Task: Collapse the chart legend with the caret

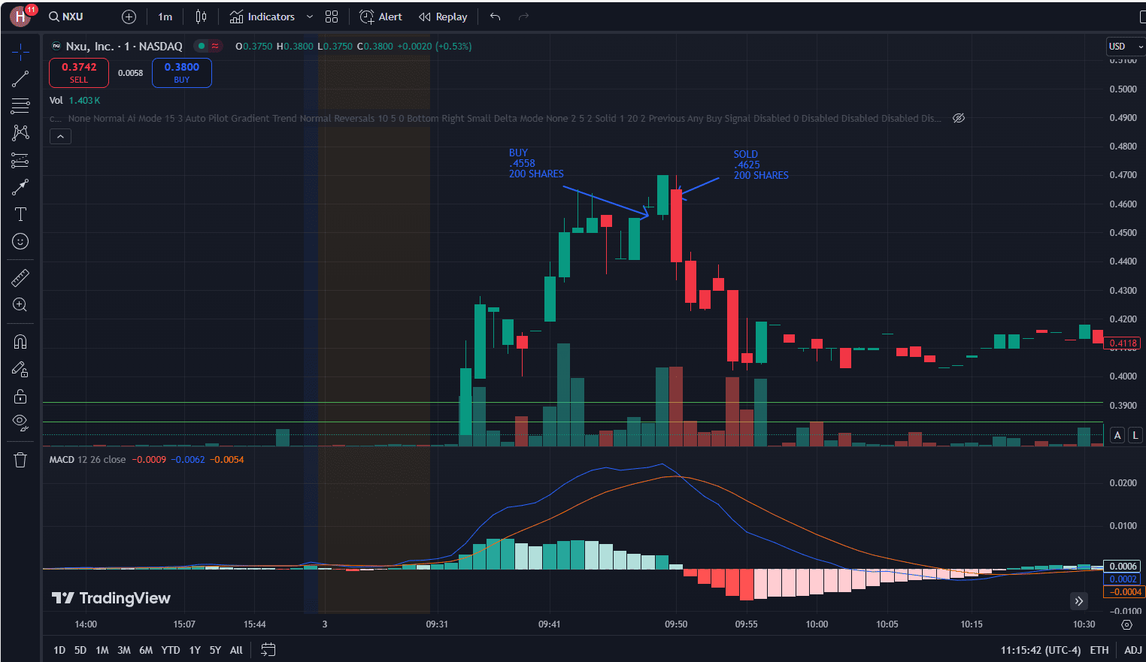Action: (60, 136)
